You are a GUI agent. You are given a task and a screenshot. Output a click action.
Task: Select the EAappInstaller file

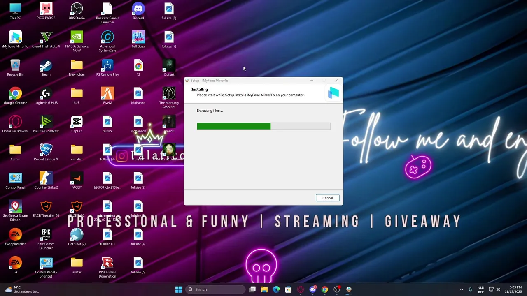[x=15, y=238]
